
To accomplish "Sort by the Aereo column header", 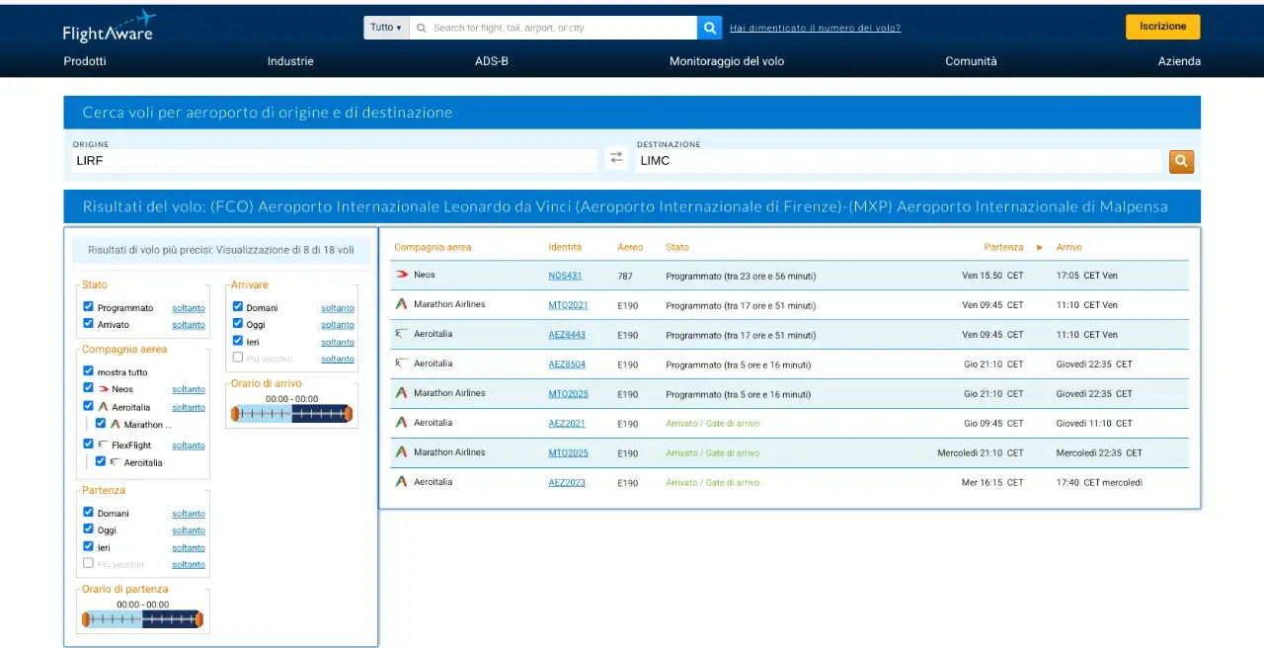I will coord(630,247).
